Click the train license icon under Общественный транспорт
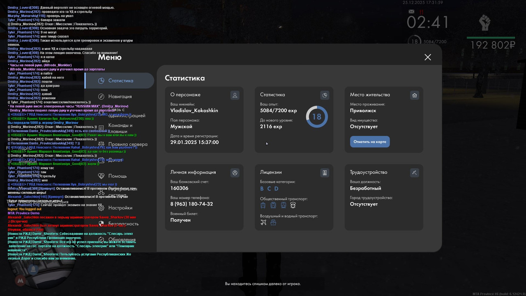This screenshot has height=296, width=526. point(283,205)
